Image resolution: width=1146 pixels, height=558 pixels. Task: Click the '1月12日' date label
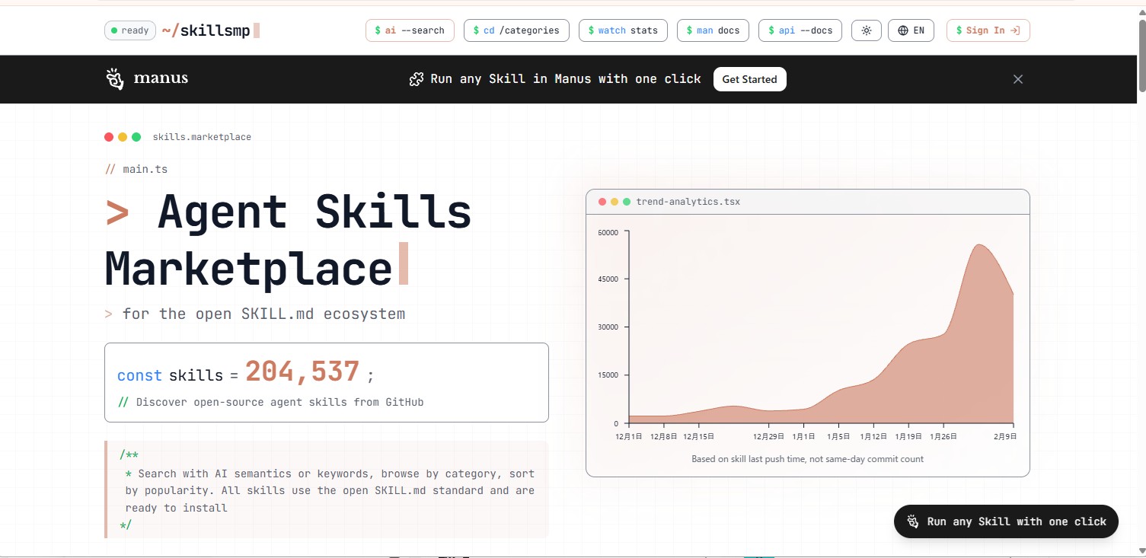coord(873,437)
